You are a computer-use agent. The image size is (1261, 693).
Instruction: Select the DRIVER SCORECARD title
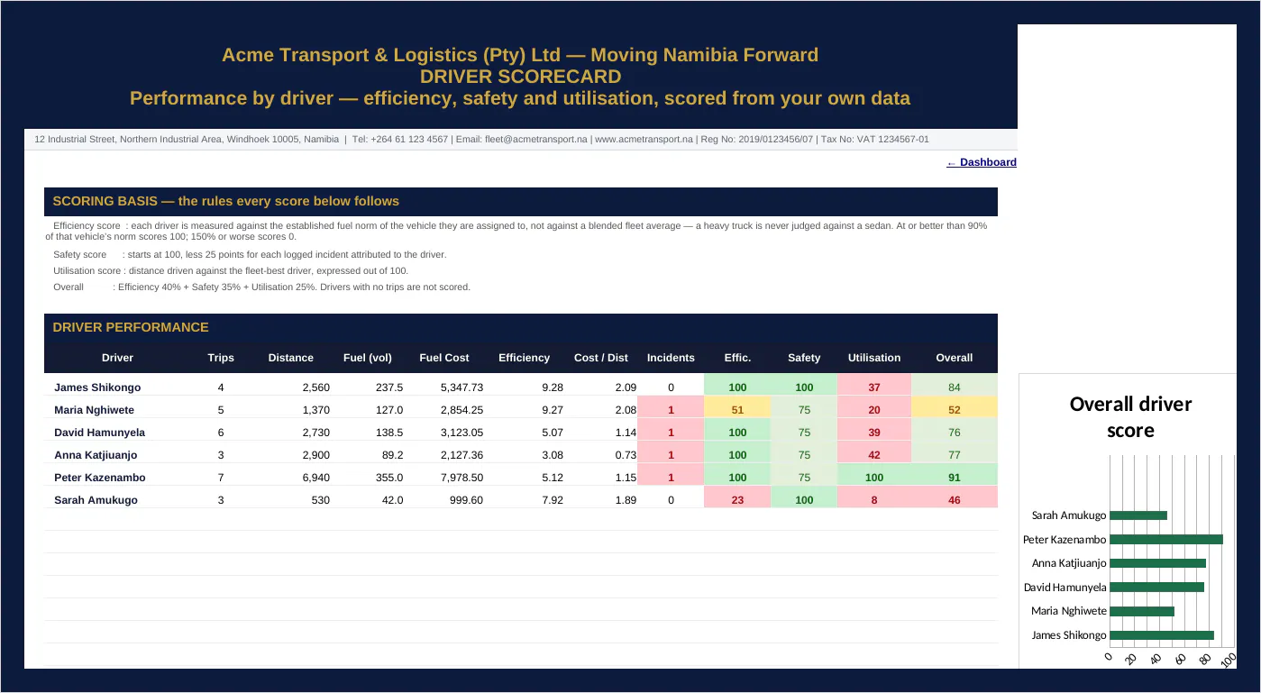point(520,77)
